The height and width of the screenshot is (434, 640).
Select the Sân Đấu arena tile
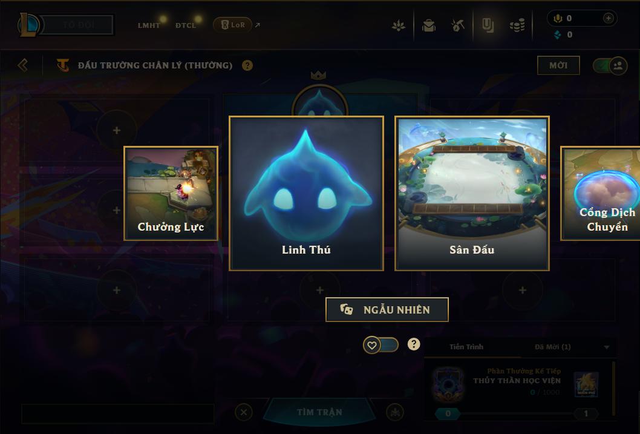pyautogui.click(x=472, y=193)
